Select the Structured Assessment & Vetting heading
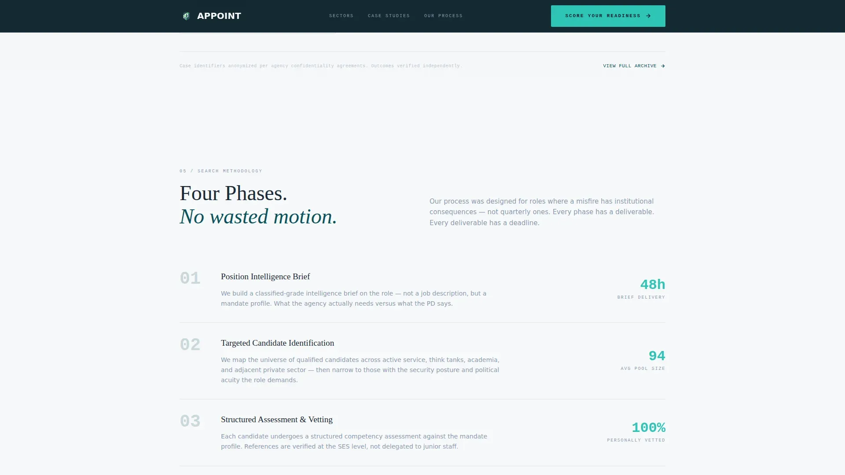 (277, 420)
